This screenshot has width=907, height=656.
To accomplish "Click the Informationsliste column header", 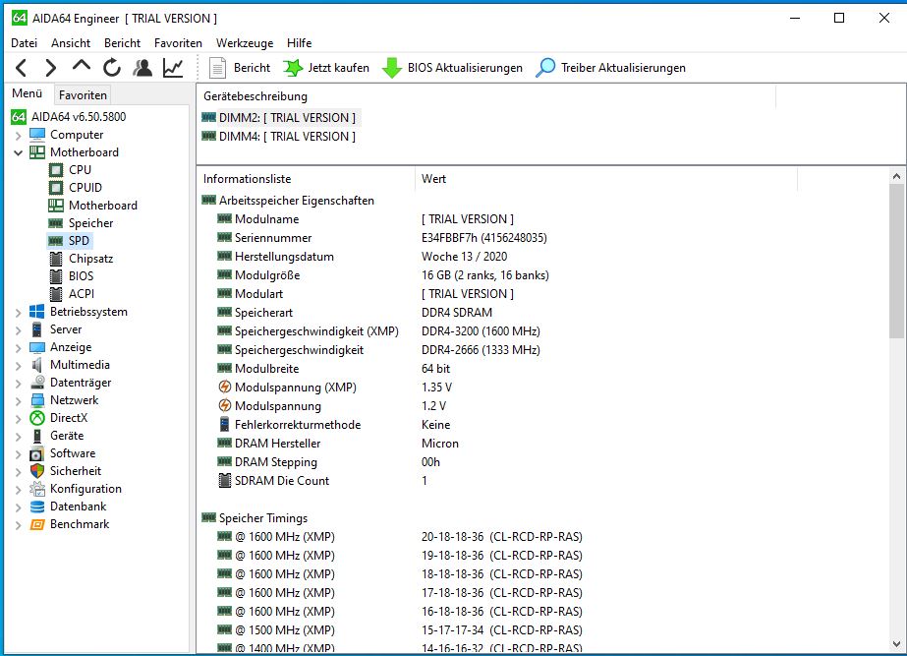I will (x=307, y=179).
